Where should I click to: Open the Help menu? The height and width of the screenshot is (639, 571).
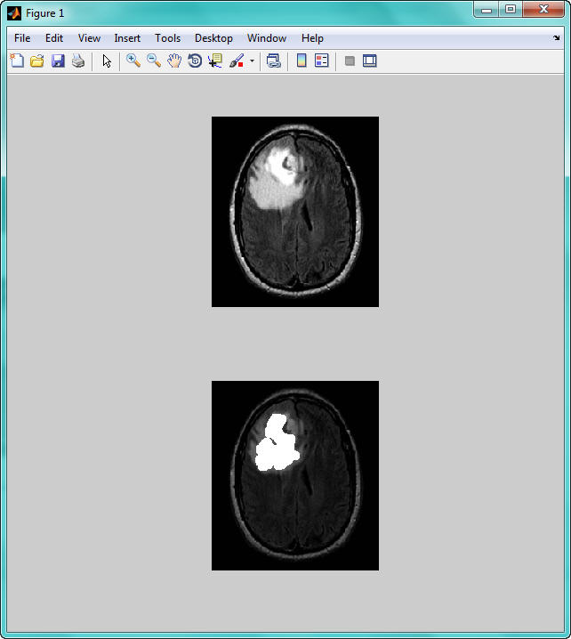click(312, 38)
